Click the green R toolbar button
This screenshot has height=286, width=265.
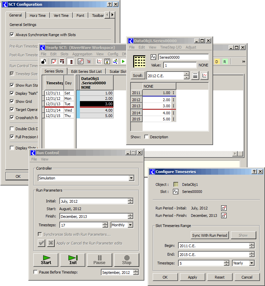point(225,62)
